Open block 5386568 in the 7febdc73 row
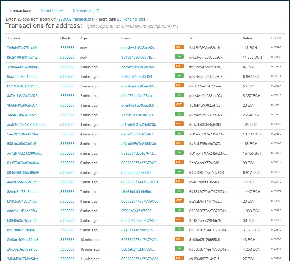Image resolution: width=290 pixels, height=261 pixels. 67,48
